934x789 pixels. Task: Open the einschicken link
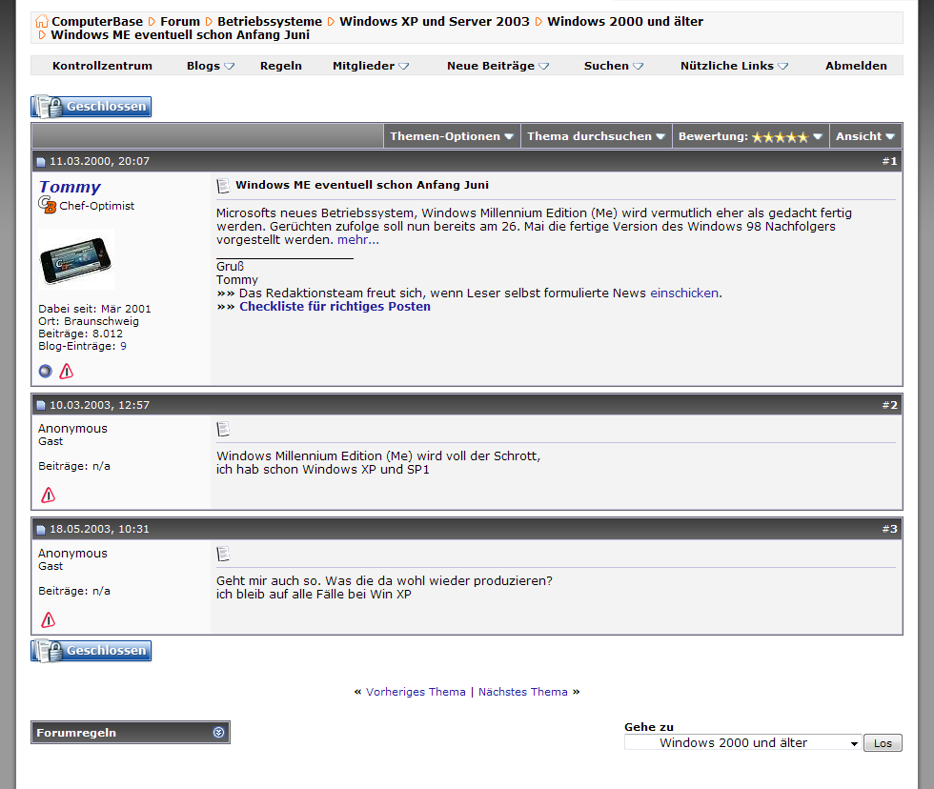[684, 293]
